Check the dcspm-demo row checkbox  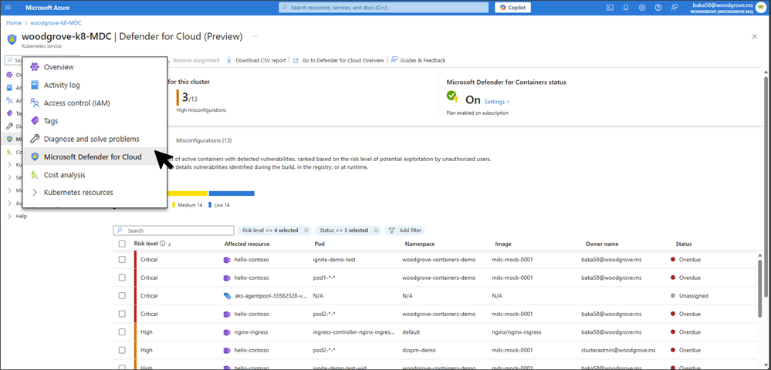pos(122,351)
